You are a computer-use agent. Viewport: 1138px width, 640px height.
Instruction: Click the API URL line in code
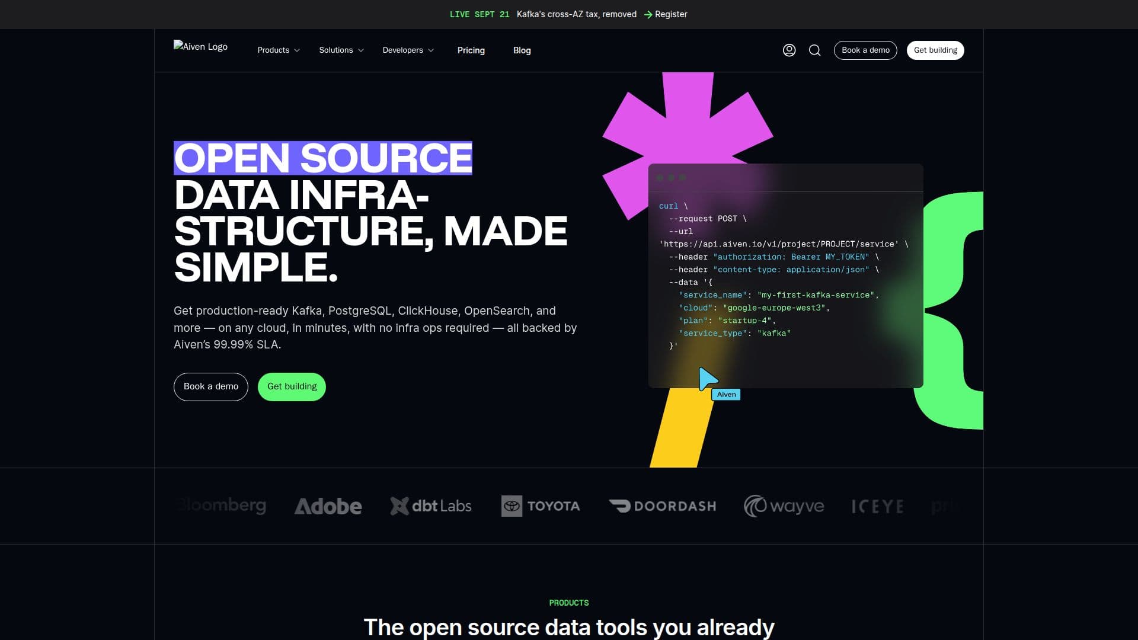778,244
